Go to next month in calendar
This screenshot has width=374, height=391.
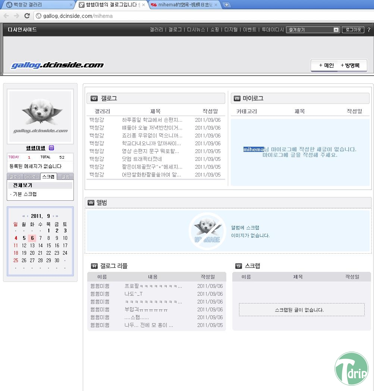tap(53, 216)
